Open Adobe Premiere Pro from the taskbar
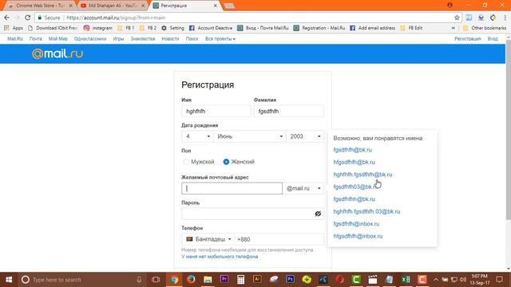511x287 pixels. (224, 280)
